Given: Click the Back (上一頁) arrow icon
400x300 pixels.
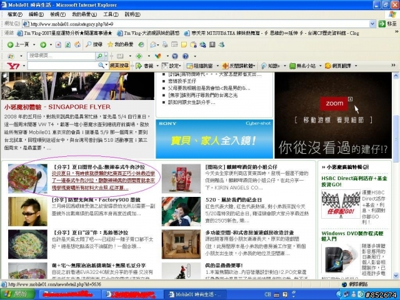Looking at the screenshot, I should [x=10, y=45].
